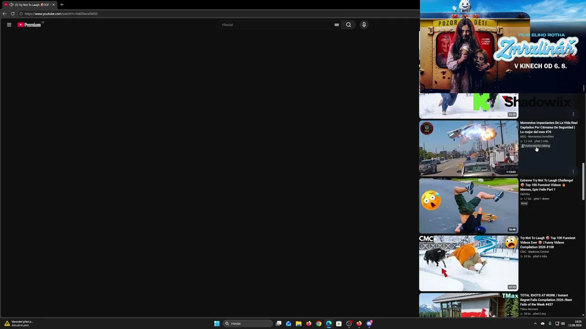Visit CMC - Madness Central channel

(x=535, y=252)
